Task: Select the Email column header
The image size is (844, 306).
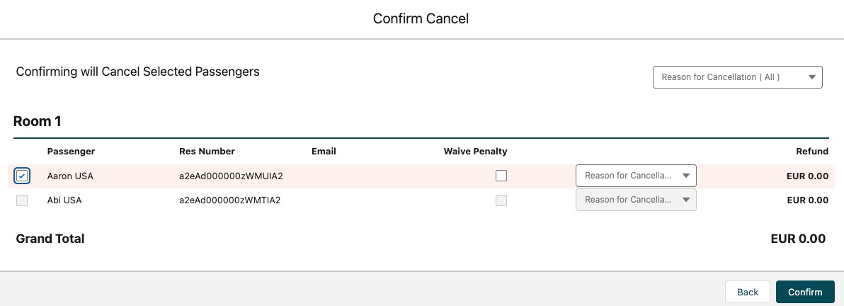Action: (324, 151)
